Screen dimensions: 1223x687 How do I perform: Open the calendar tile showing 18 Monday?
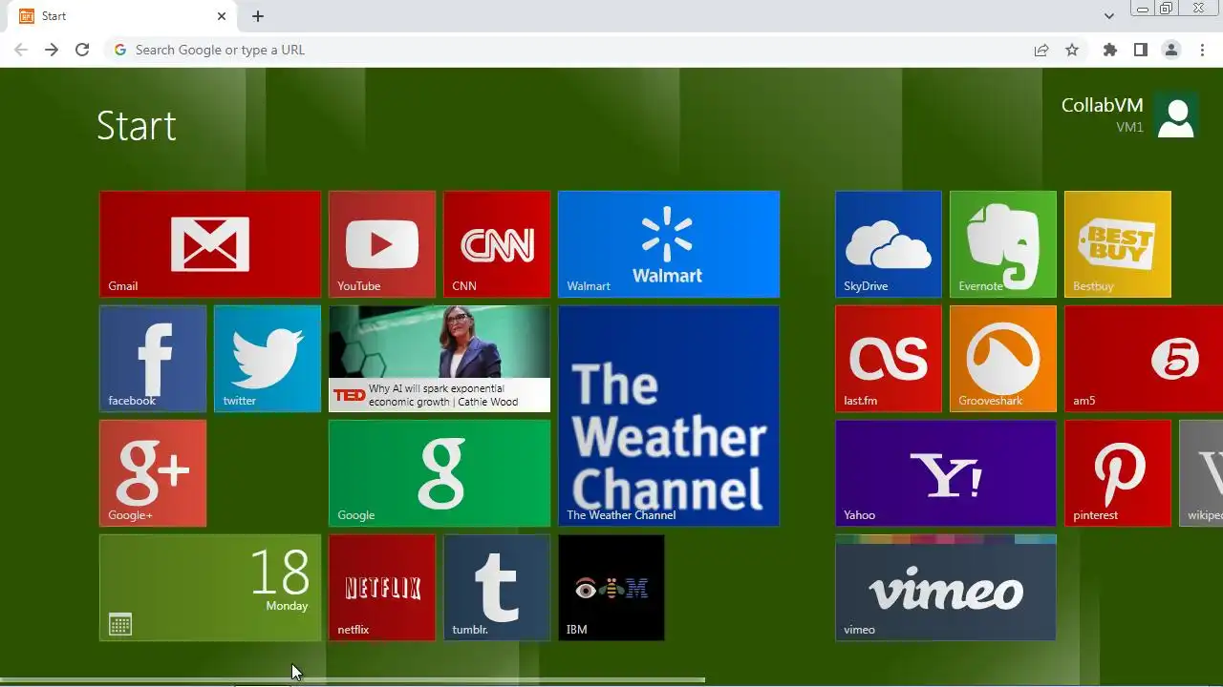coord(210,588)
